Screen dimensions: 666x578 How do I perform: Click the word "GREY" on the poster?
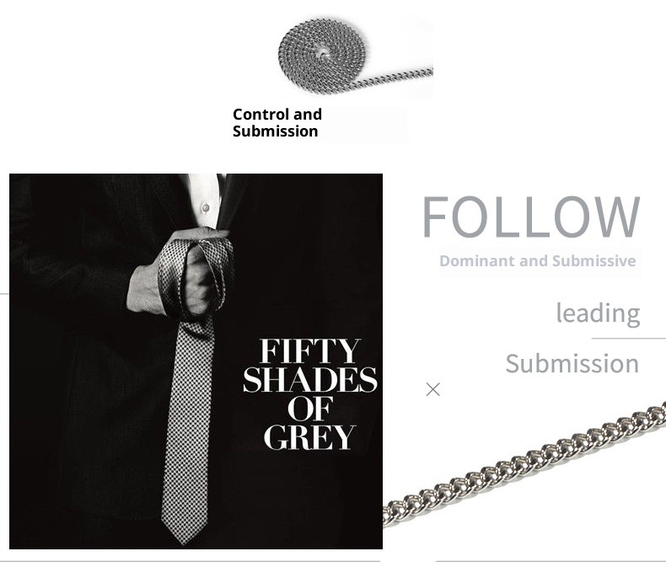[x=309, y=436]
